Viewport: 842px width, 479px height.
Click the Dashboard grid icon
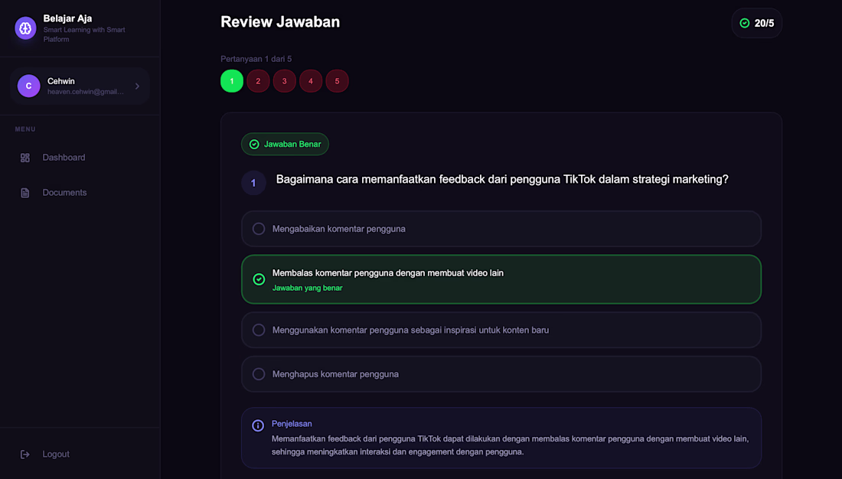click(25, 158)
